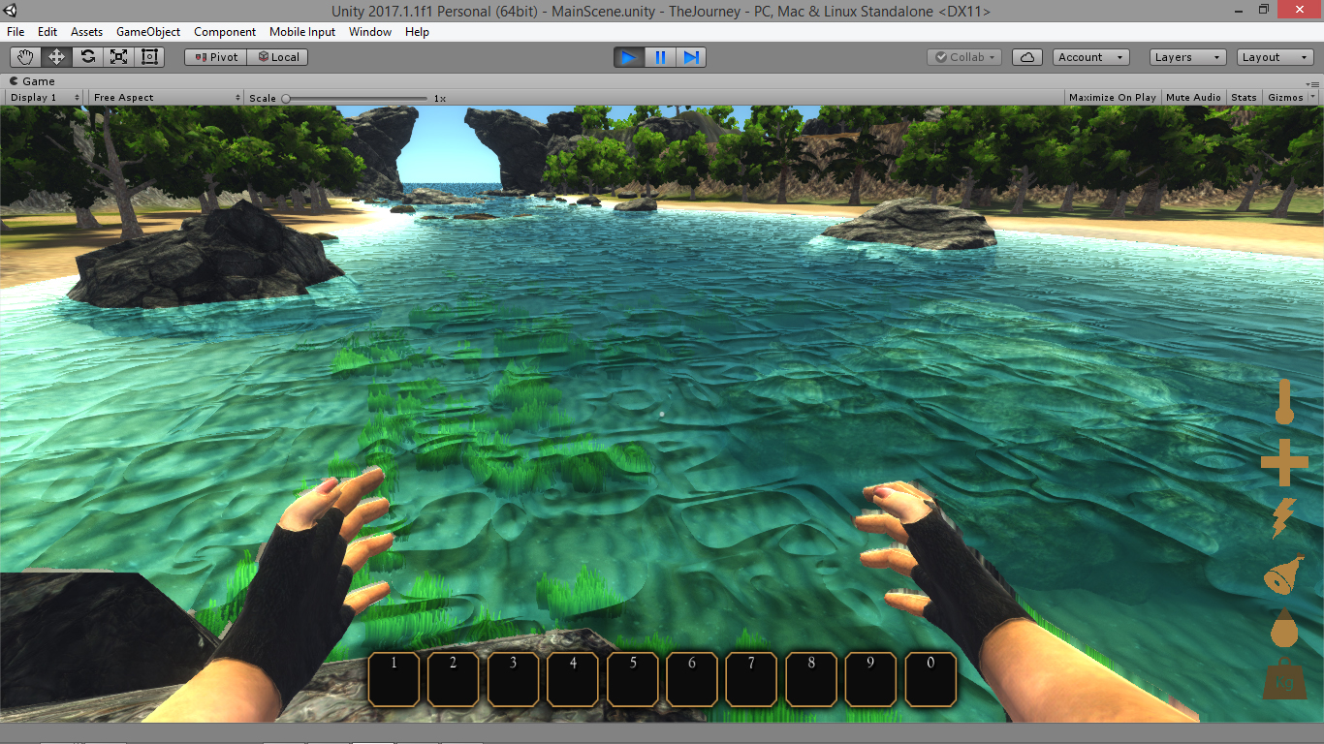Select hotbar slot 7

(752, 679)
